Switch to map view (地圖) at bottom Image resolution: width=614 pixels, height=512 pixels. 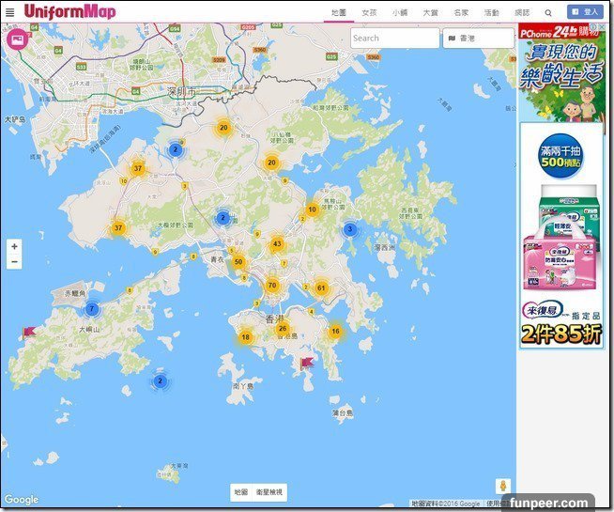[x=241, y=492]
